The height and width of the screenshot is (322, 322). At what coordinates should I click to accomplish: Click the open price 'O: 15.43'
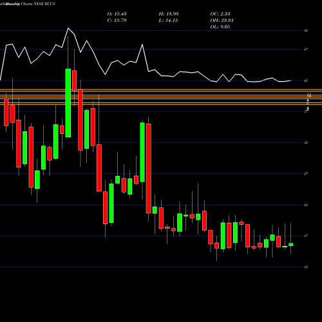[x=117, y=14]
